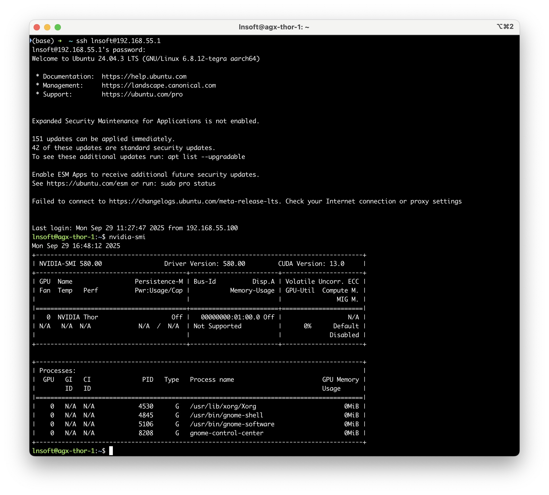The width and height of the screenshot is (549, 495).
Task: Click the Driver Version: 580.00 text
Action: tap(204, 263)
